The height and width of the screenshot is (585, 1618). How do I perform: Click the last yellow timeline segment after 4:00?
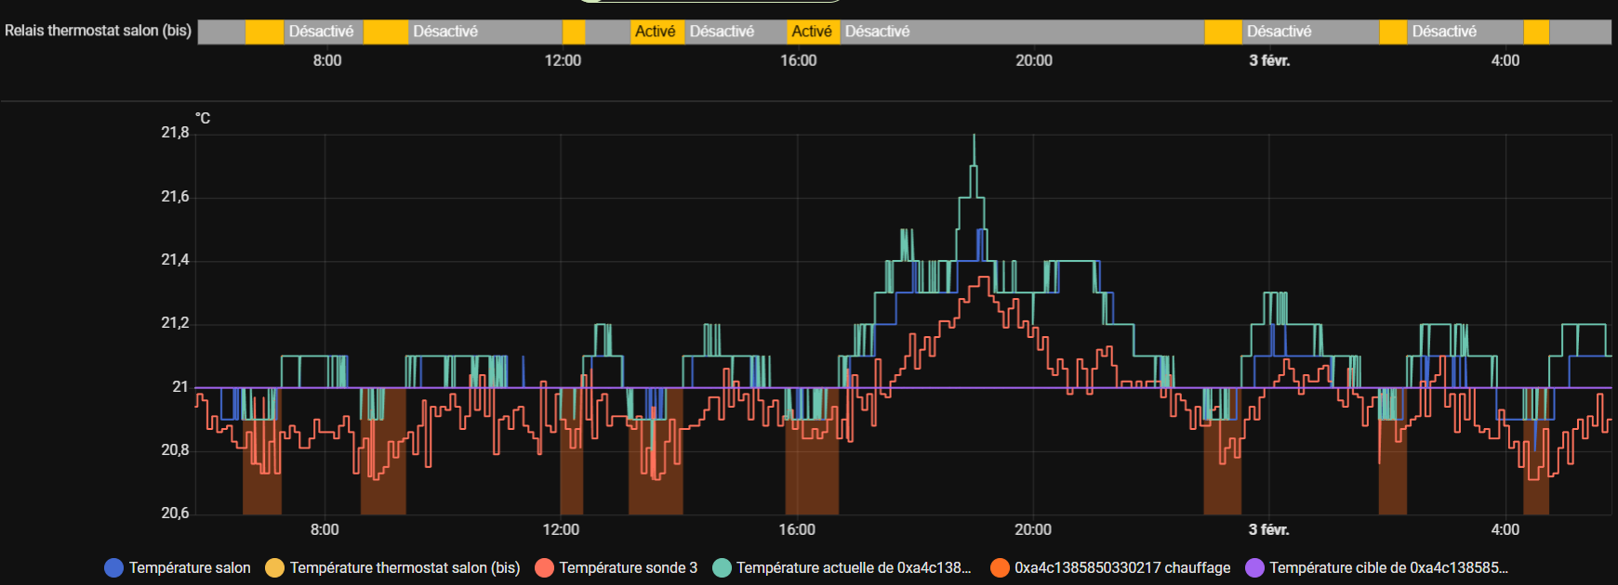pyautogui.click(x=1536, y=32)
